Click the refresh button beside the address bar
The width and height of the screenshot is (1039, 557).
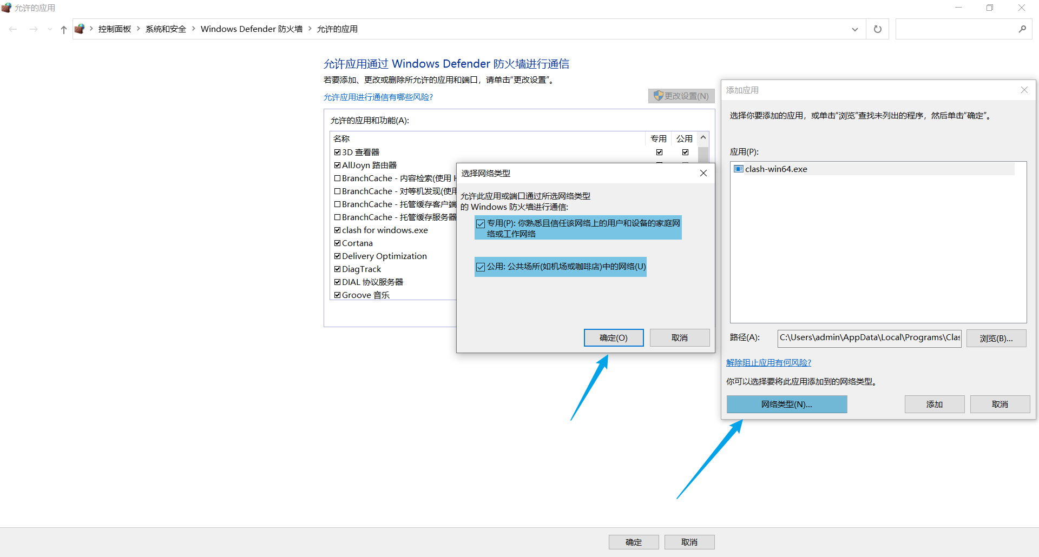878,29
